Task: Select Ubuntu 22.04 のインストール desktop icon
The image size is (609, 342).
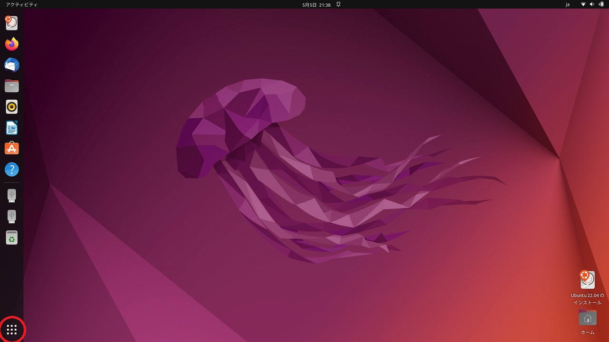Action: pyautogui.click(x=587, y=288)
